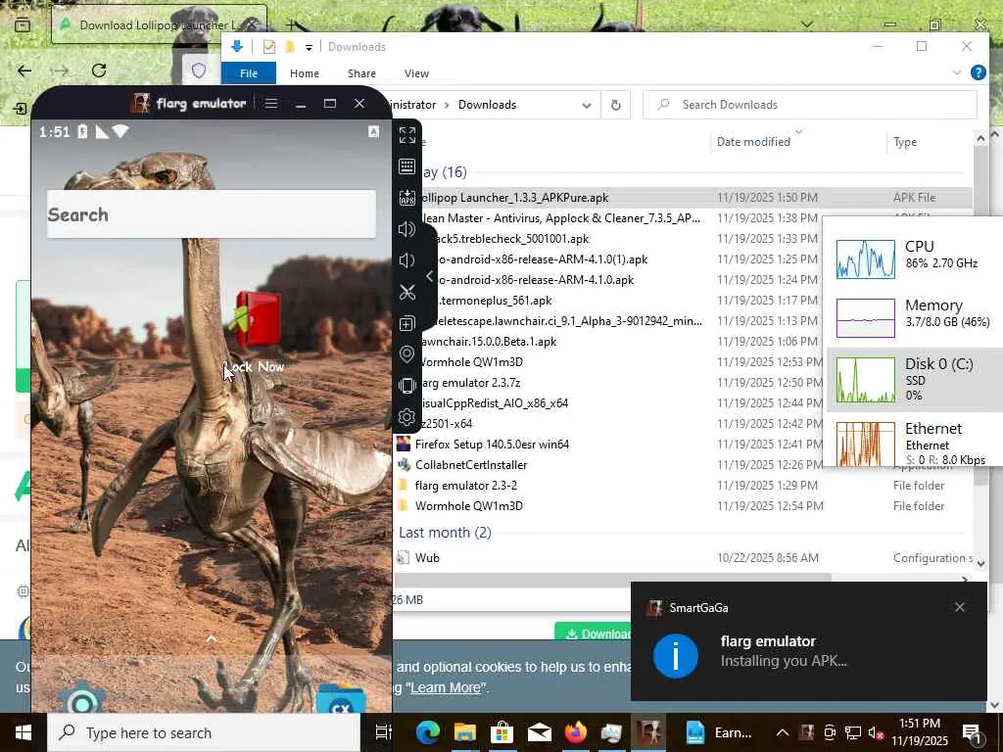The width and height of the screenshot is (1003, 752).
Task: Open Firefox from the taskbar
Action: [576, 732]
